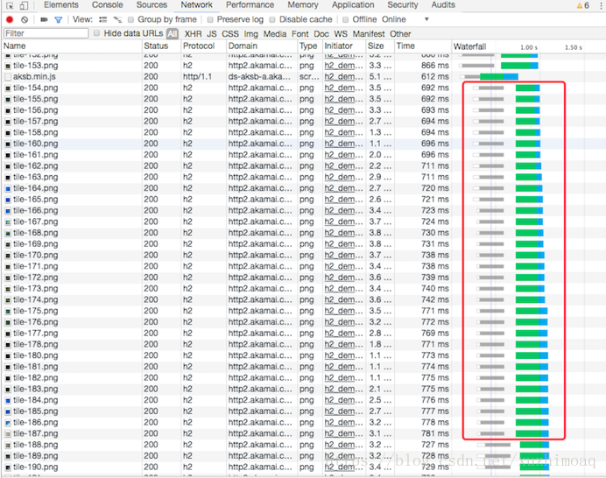Click file icon of tile-186.png
The height and width of the screenshot is (478, 606).
coord(8,423)
